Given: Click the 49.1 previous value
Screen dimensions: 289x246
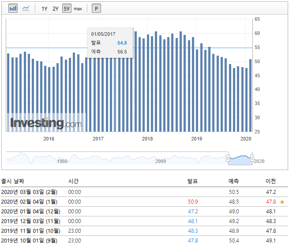Looking at the screenshot, I should (271, 241).
